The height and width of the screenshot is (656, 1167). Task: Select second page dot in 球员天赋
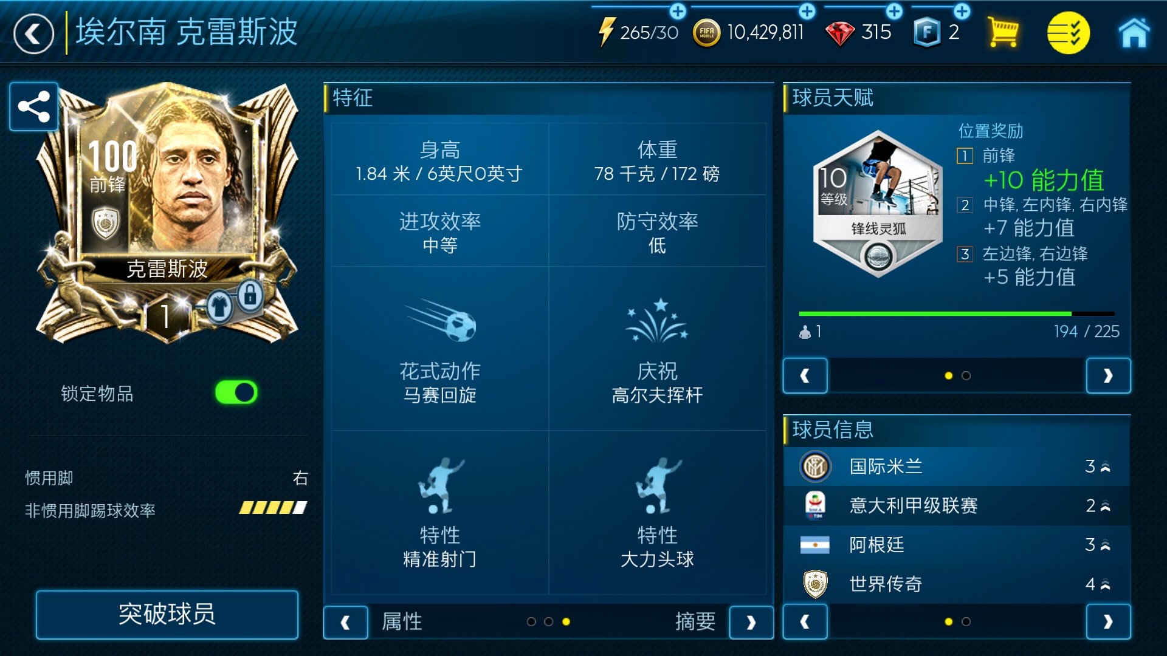[966, 376]
